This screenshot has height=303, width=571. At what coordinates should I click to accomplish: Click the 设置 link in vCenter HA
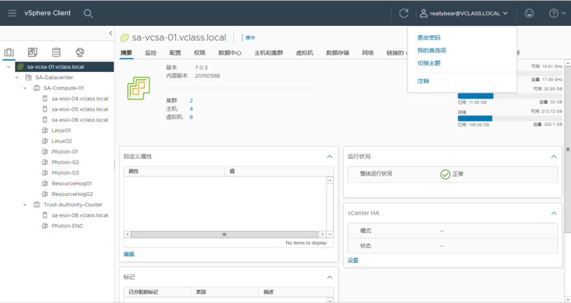[353, 260]
